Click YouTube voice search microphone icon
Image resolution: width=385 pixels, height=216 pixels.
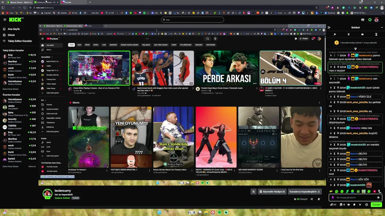(x=215, y=39)
